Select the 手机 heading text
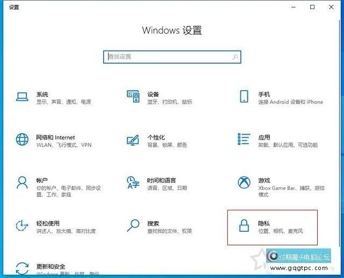This screenshot has width=344, height=278. pyautogui.click(x=264, y=94)
